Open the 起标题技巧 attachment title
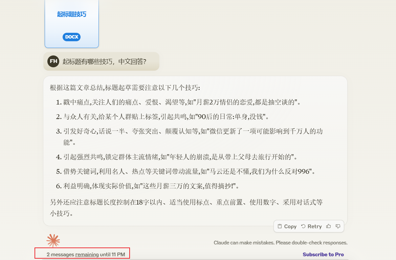The image size is (396, 260). tap(71, 14)
